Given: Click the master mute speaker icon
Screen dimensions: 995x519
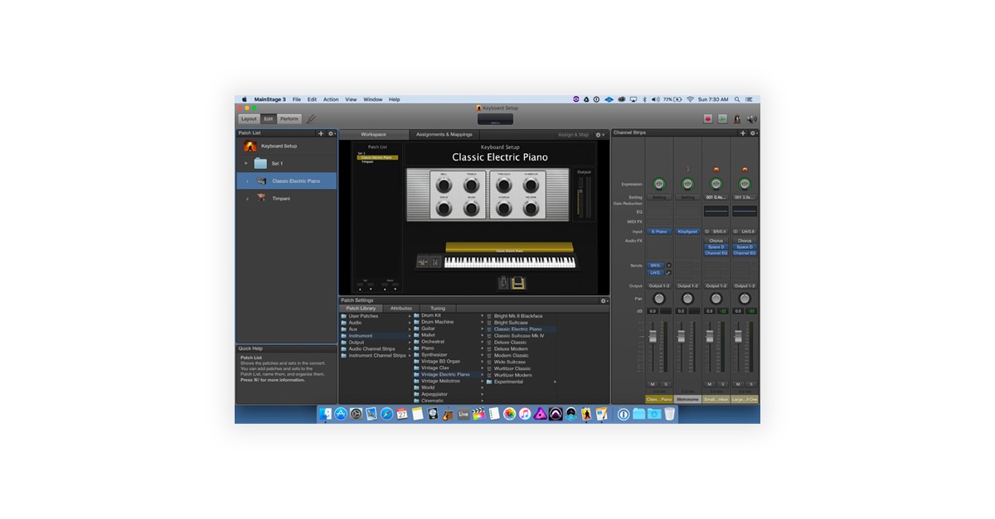Looking at the screenshot, I should pyautogui.click(x=751, y=119).
